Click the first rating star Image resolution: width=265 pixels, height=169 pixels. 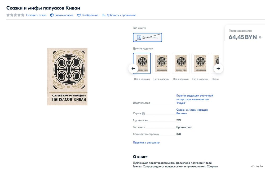click(x=8, y=15)
